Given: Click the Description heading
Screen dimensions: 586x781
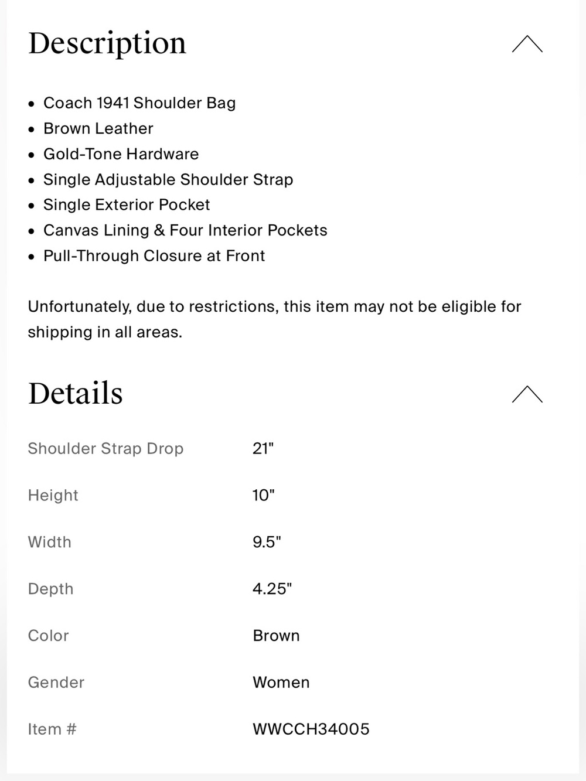Looking at the screenshot, I should (x=107, y=44).
